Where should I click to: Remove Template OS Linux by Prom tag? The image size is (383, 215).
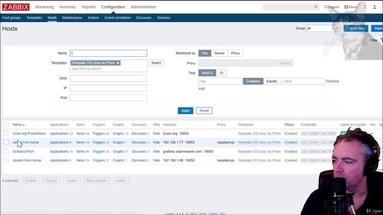click(118, 63)
